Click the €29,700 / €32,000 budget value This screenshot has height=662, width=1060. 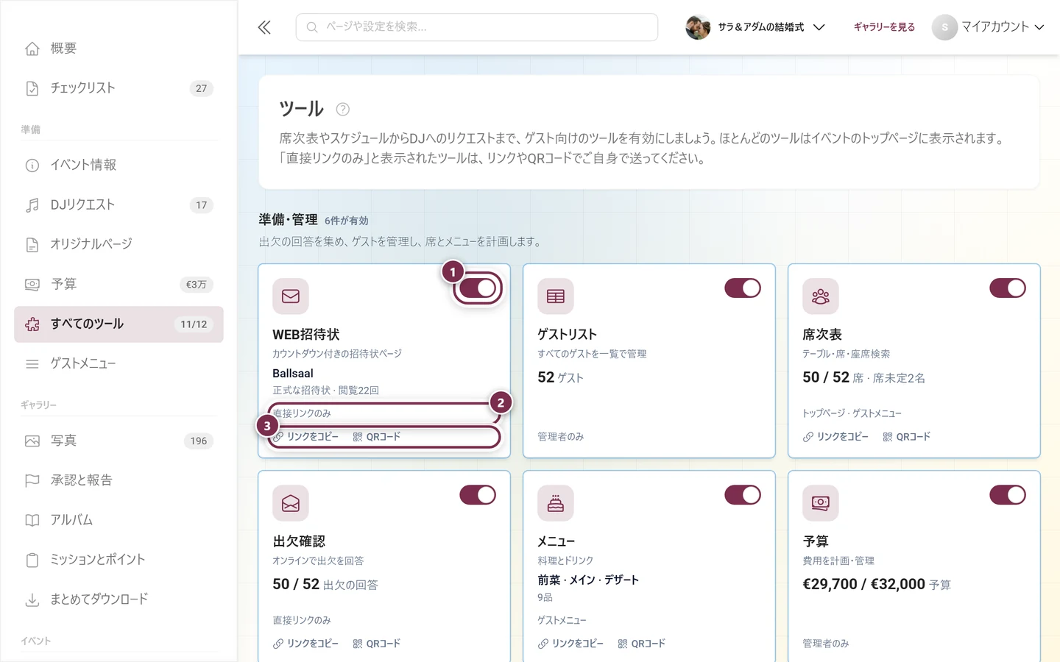point(863,584)
